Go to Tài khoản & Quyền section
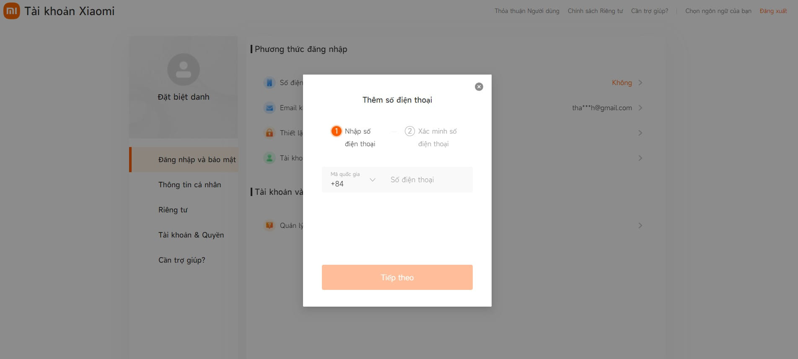The height and width of the screenshot is (359, 798). coord(191,235)
